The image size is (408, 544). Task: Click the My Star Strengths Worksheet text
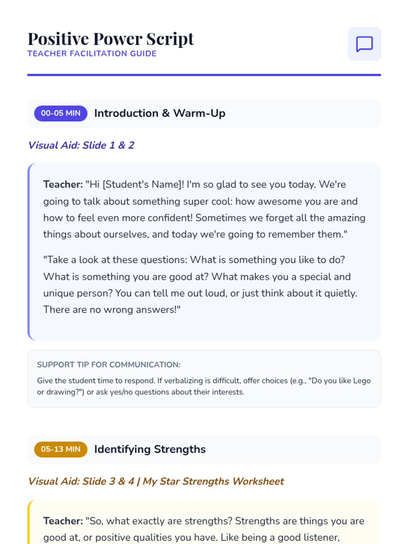213,481
